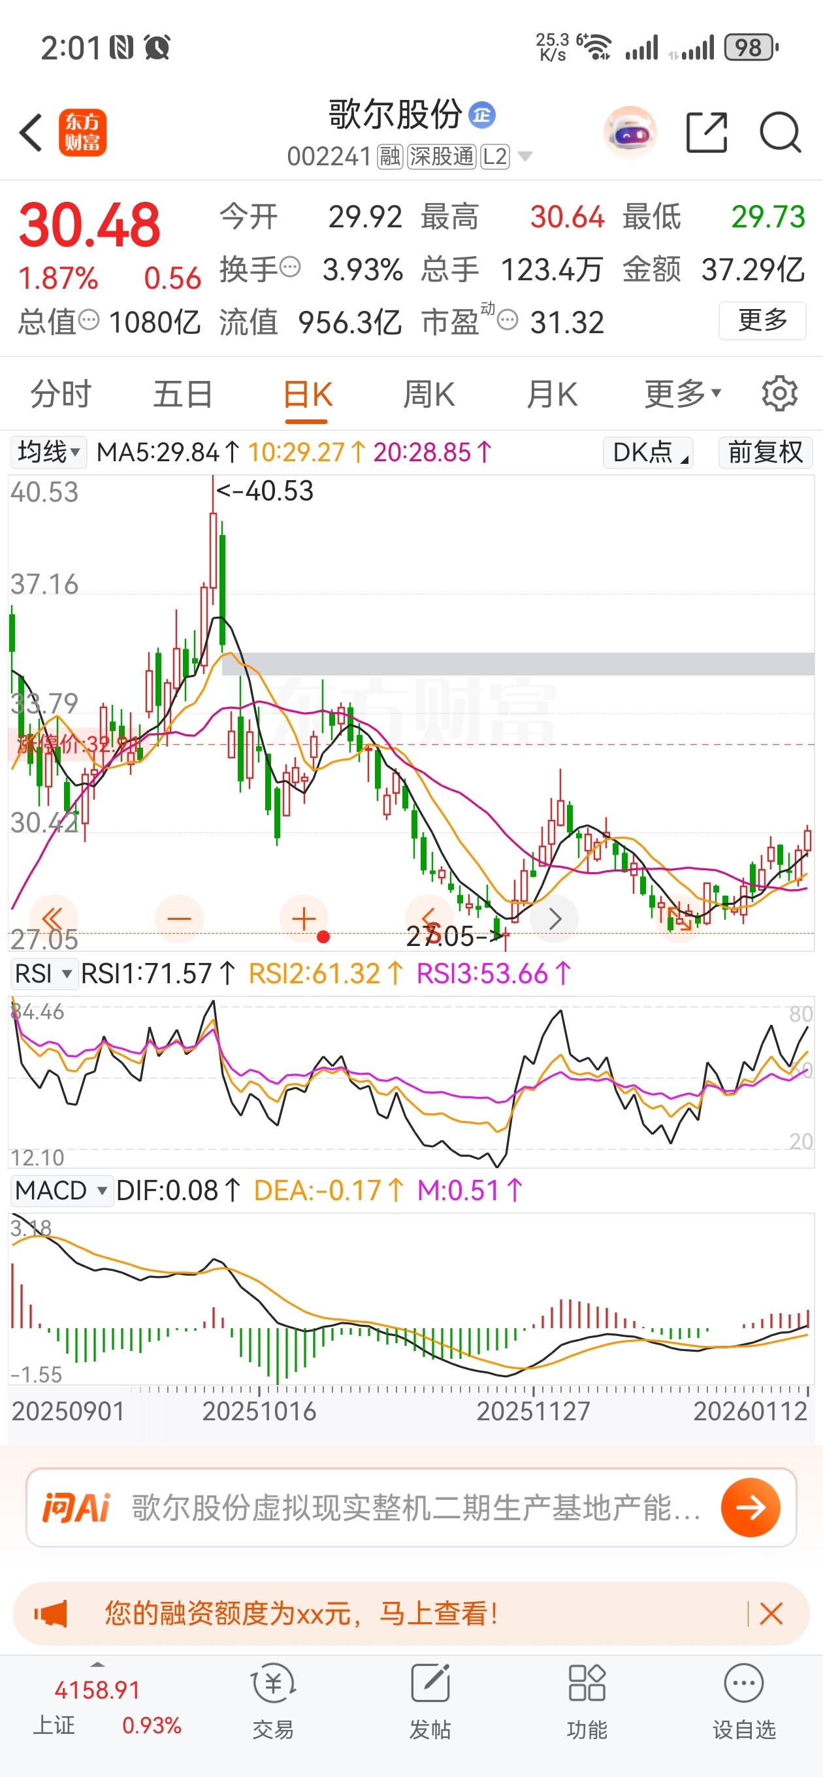
Task: Tap the 问Ai logo
Action: pos(76,1507)
